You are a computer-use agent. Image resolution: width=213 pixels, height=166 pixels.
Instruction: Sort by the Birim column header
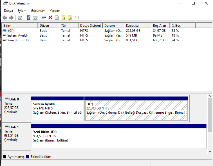pyautogui.click(x=20, y=26)
